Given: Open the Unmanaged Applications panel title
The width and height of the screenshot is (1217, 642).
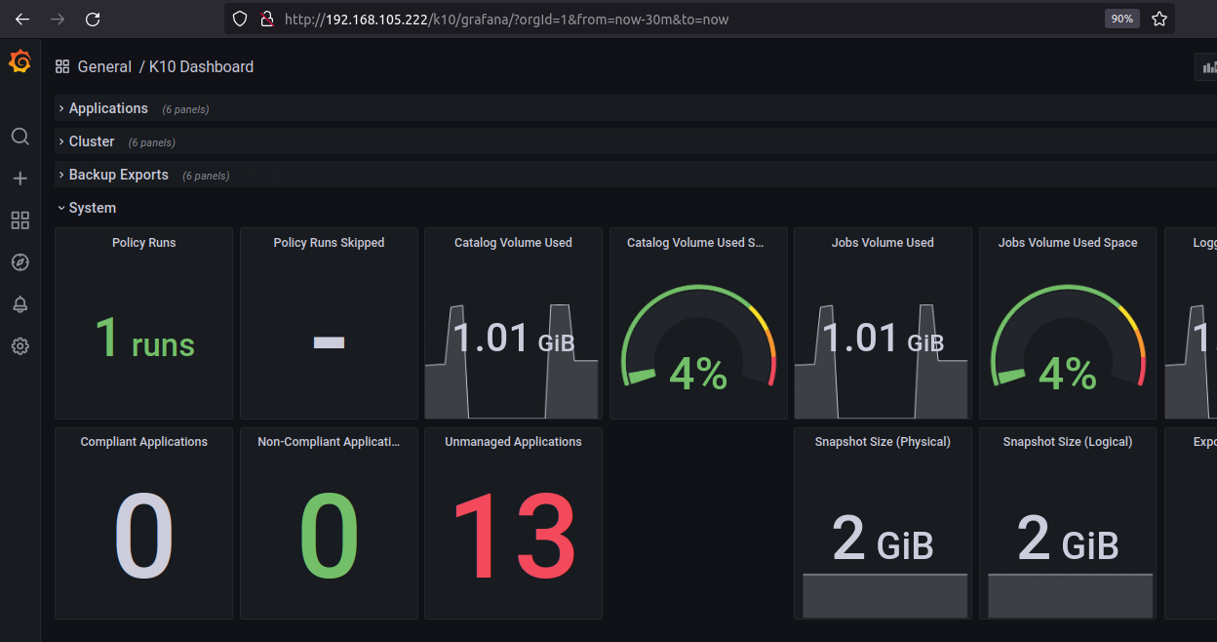Looking at the screenshot, I should click(x=513, y=442).
